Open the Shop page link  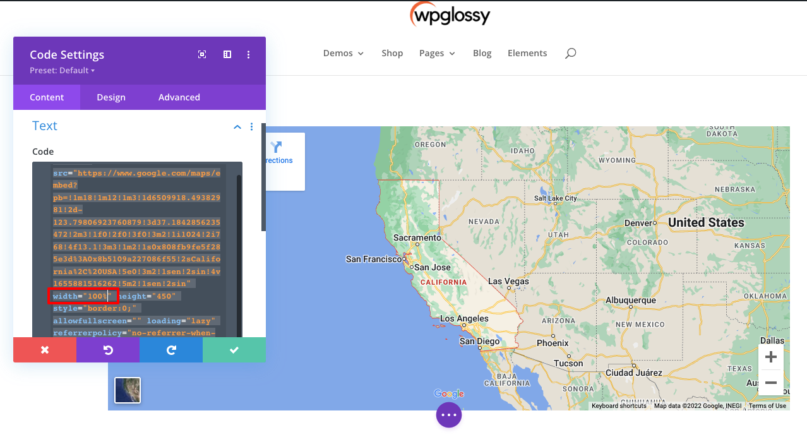point(392,53)
